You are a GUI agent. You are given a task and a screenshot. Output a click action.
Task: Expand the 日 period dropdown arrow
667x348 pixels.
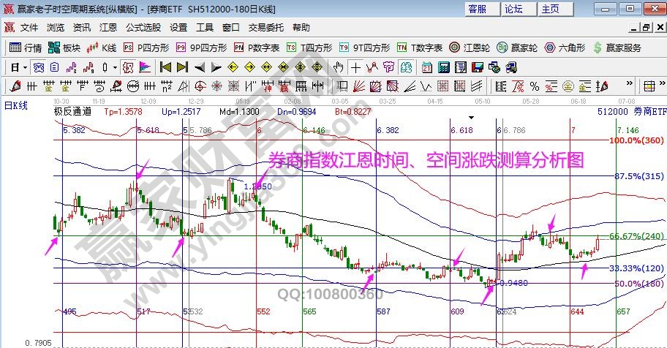[x=25, y=67]
